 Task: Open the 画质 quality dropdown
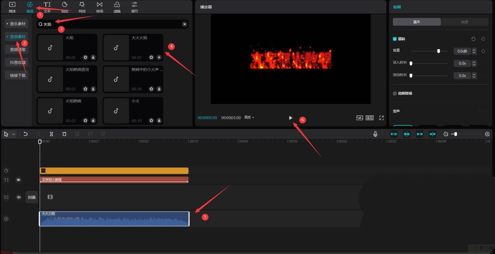(x=249, y=117)
